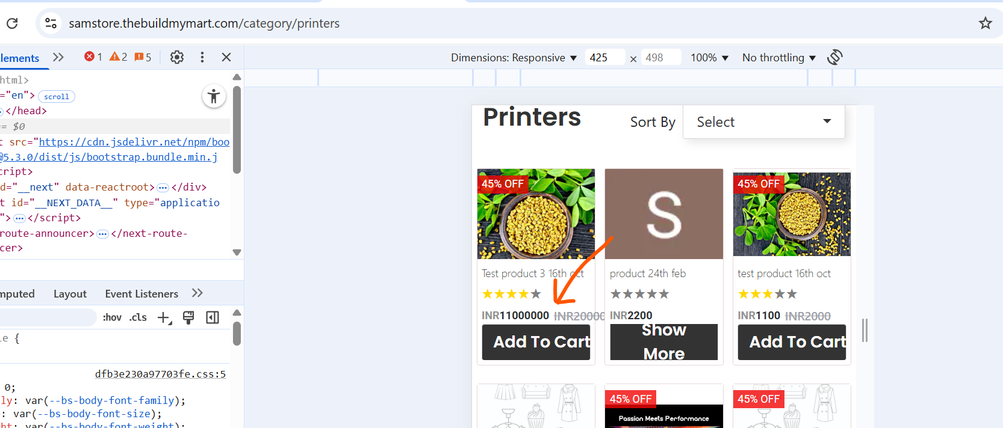This screenshot has width=1003, height=428.
Task: Open test product 16th oct image
Action: (x=792, y=214)
